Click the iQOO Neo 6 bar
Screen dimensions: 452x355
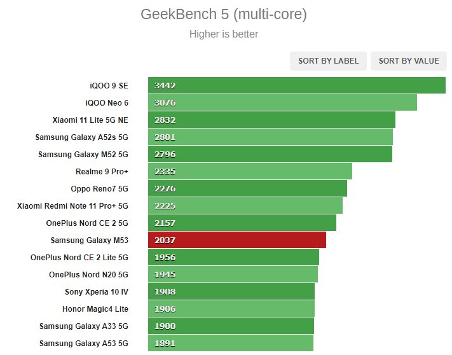(282, 102)
